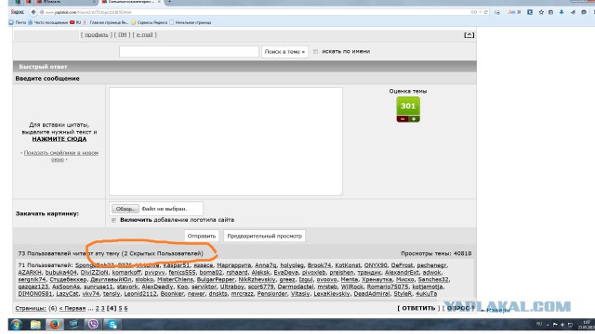Click the 'Отправить' button
This screenshot has height=334, width=595.
202,236
